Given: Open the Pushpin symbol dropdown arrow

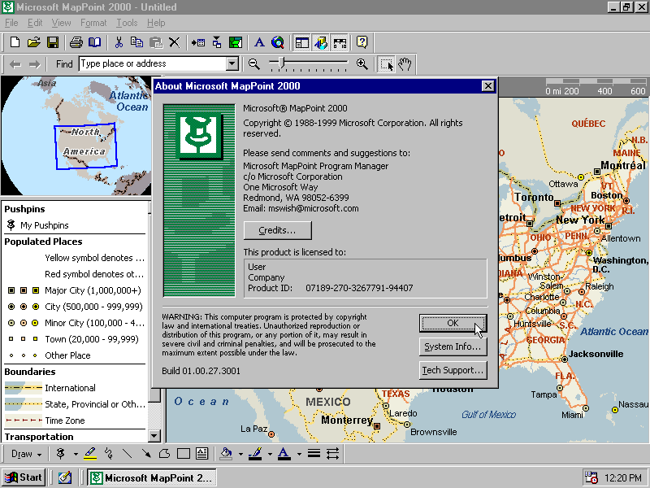Looking at the screenshot, I should pos(75,454).
